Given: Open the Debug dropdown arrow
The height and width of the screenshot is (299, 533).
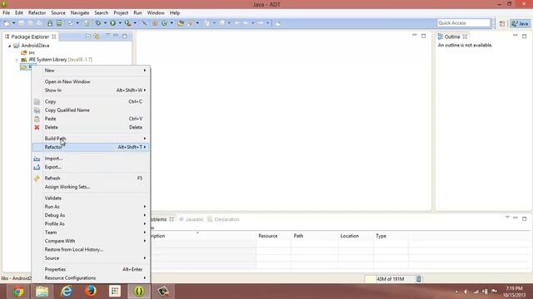Looking at the screenshot, I should [x=105, y=23].
